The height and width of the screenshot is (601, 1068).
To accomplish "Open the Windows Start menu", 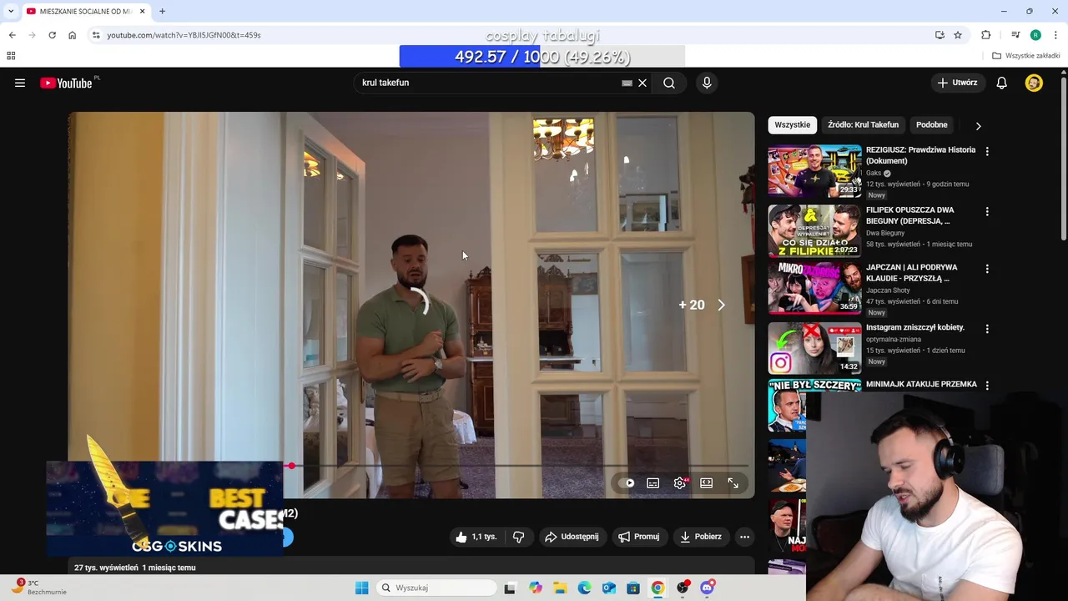I will (x=361, y=588).
